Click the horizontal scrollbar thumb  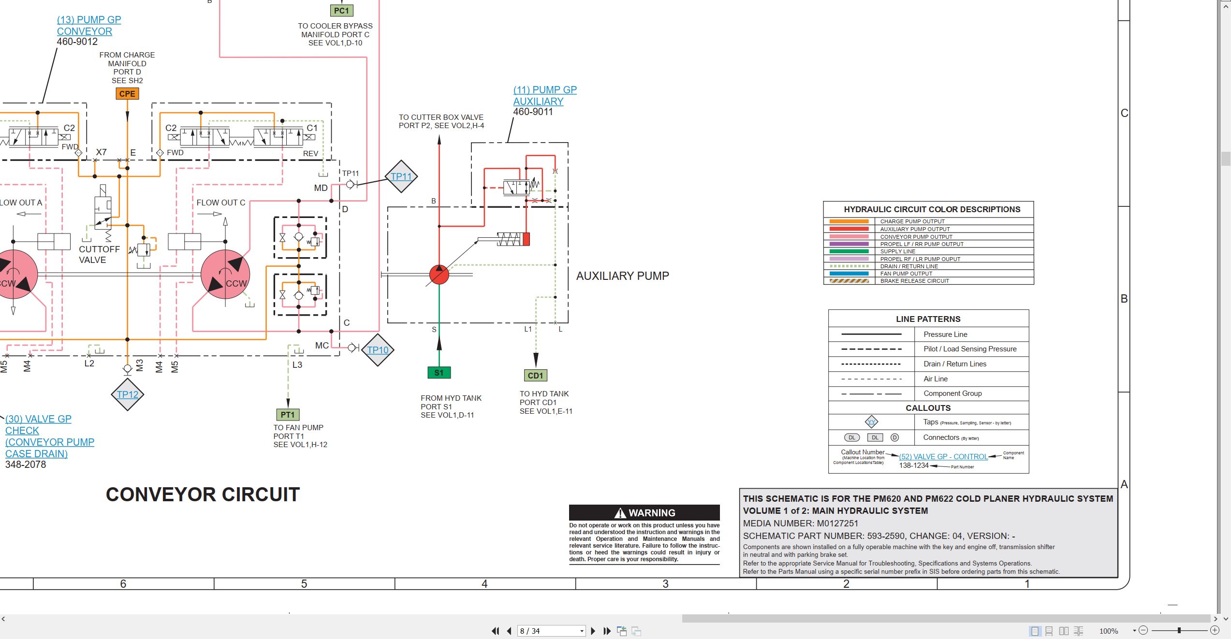[x=946, y=619]
